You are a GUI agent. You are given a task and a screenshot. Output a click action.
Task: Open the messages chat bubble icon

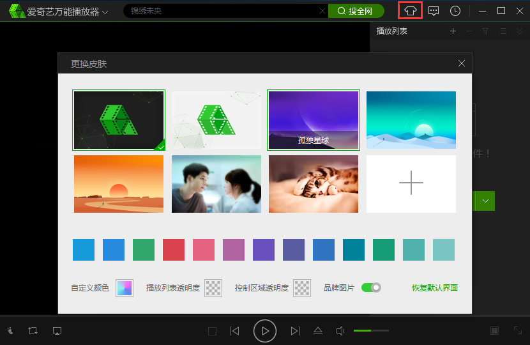434,11
